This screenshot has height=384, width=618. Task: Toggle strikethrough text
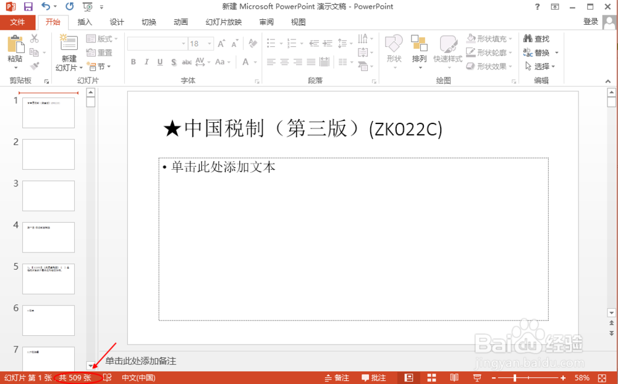187,62
